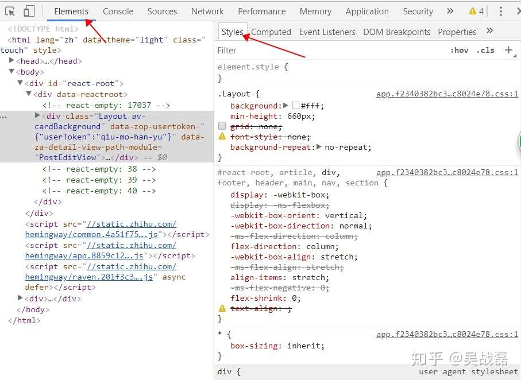Toggle the .cls class editor

485,51
